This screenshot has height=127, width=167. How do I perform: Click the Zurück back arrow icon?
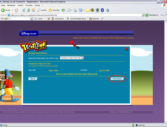point(3,10)
